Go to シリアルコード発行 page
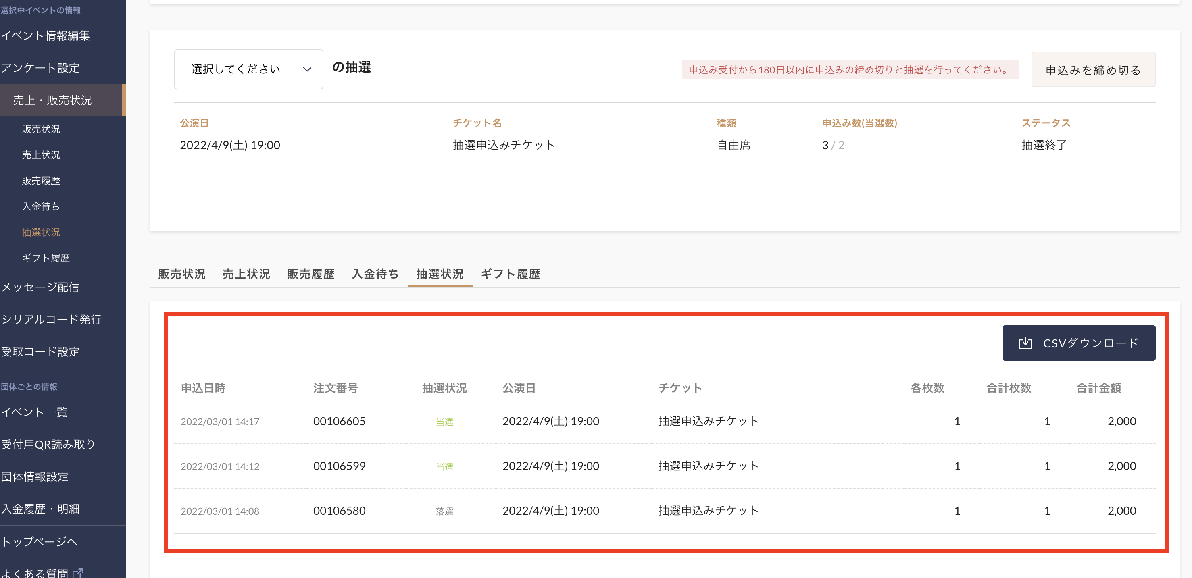The image size is (1192, 578). point(51,320)
